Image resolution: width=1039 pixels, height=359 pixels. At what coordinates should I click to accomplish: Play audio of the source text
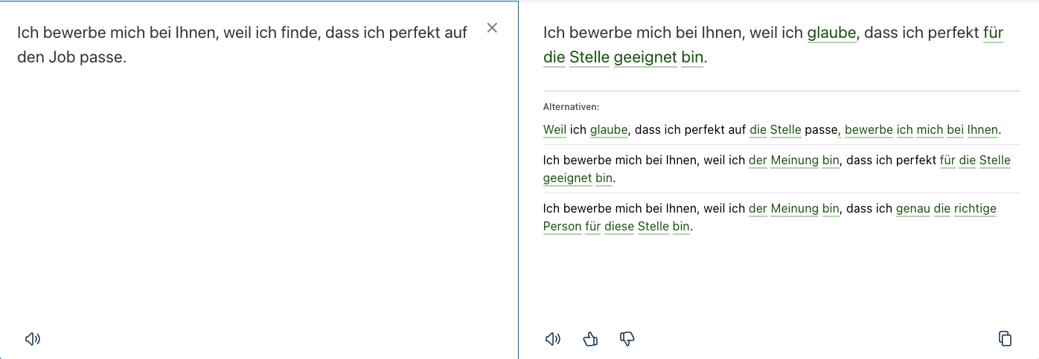click(x=32, y=339)
